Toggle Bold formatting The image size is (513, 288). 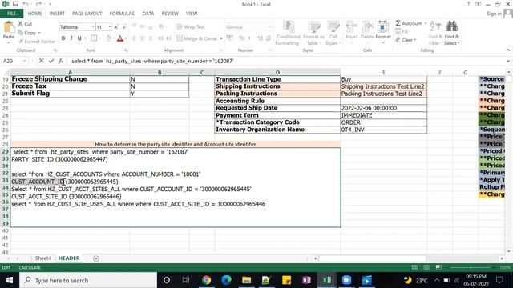click(63, 38)
